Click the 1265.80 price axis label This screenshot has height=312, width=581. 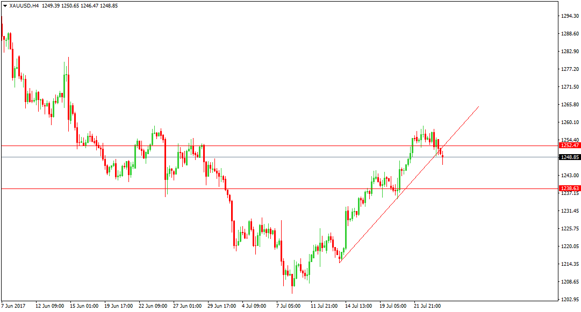[570, 105]
